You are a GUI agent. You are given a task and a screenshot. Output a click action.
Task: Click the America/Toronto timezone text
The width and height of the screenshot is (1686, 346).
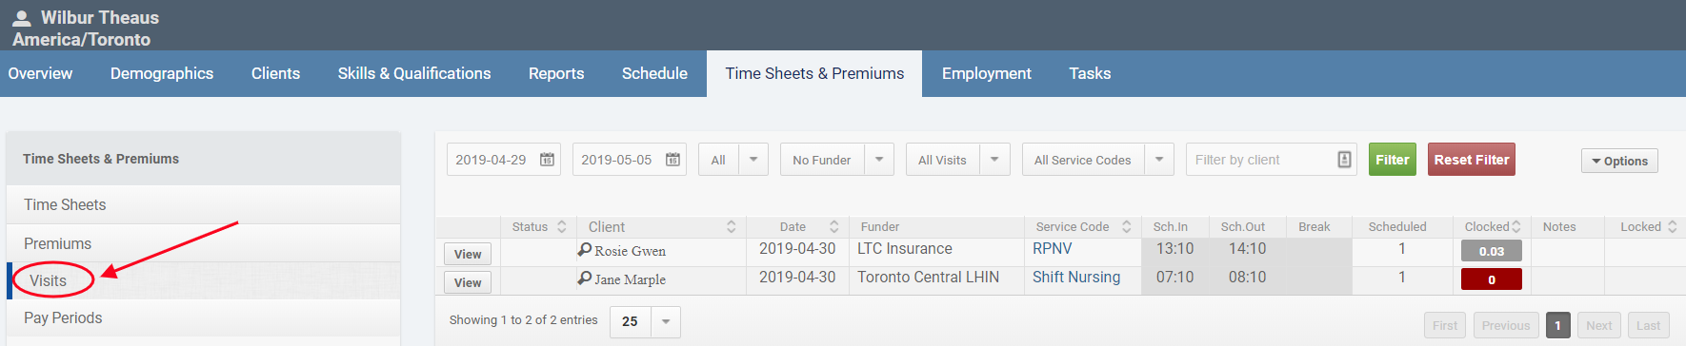tap(81, 39)
